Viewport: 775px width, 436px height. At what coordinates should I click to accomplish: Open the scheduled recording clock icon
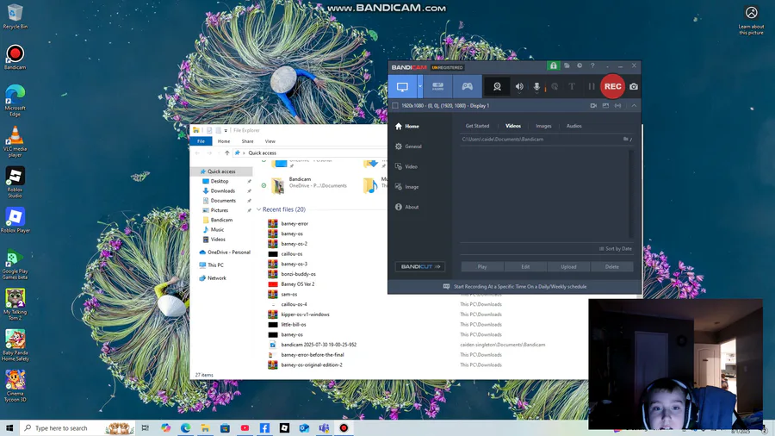tap(580, 65)
